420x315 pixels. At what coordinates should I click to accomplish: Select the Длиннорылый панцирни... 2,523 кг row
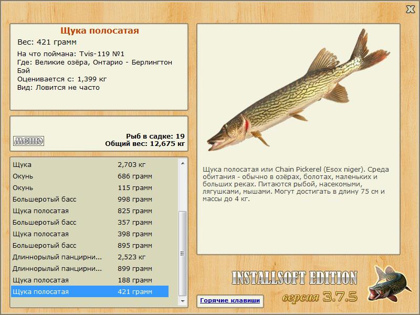90,257
